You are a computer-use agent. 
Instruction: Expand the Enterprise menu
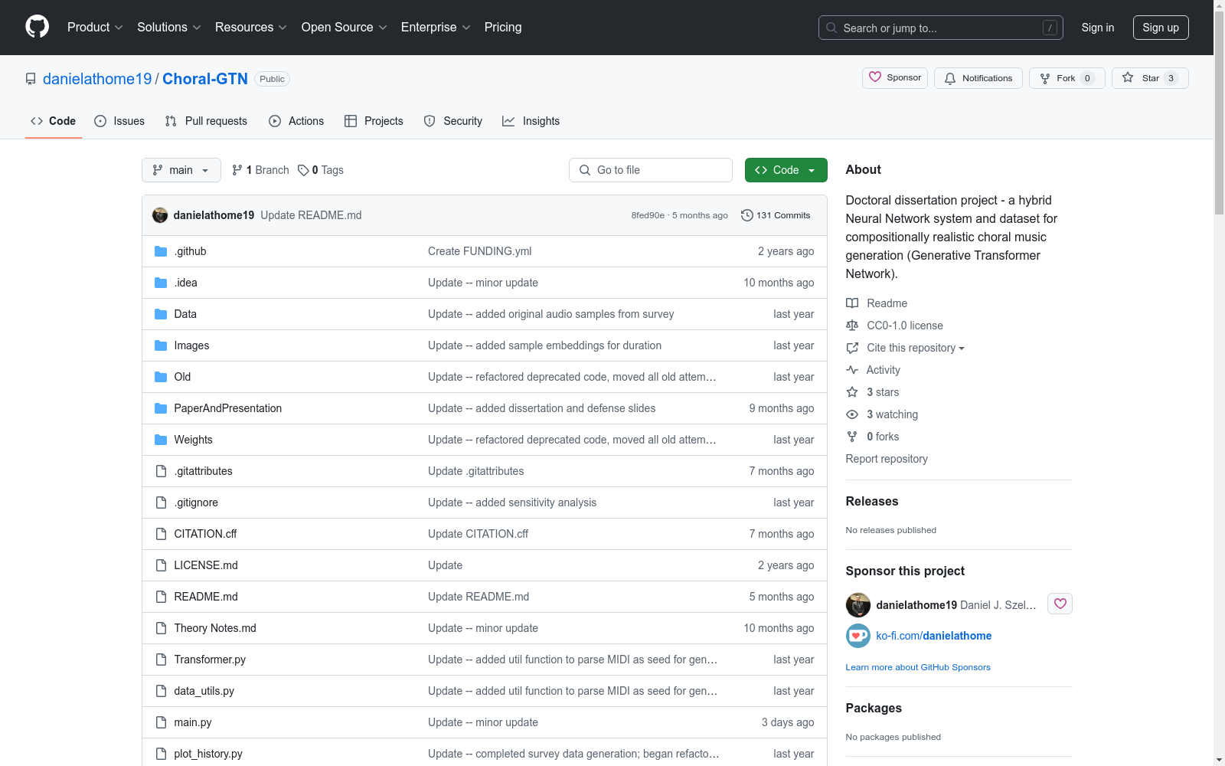(436, 27)
